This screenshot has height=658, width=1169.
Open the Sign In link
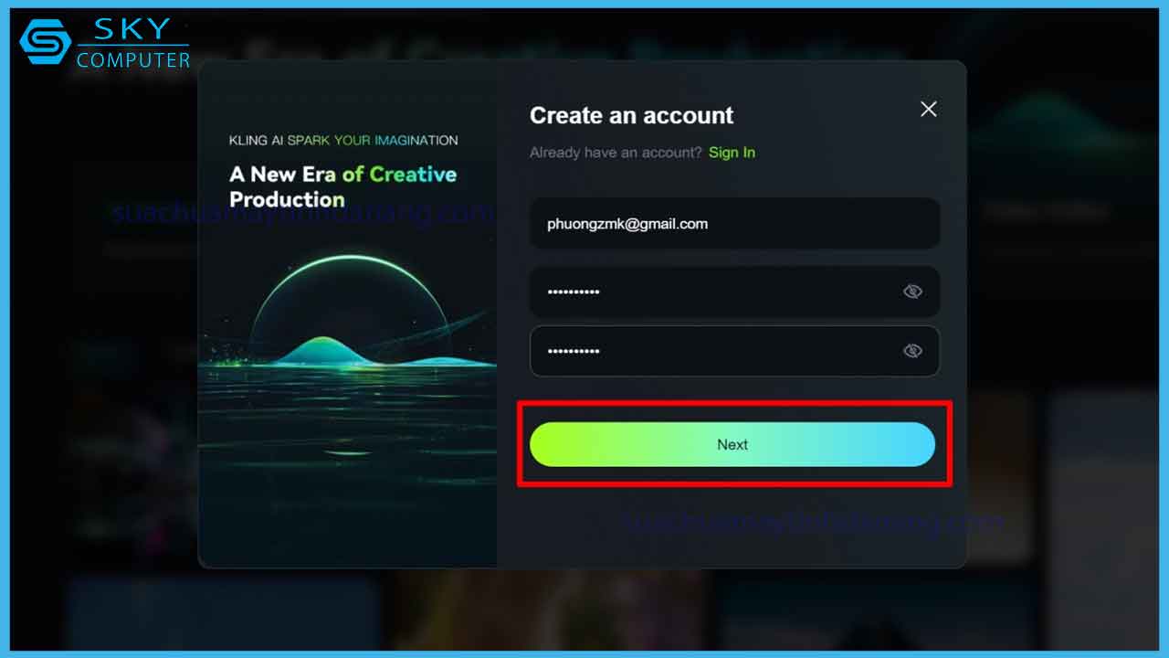pyautogui.click(x=732, y=153)
